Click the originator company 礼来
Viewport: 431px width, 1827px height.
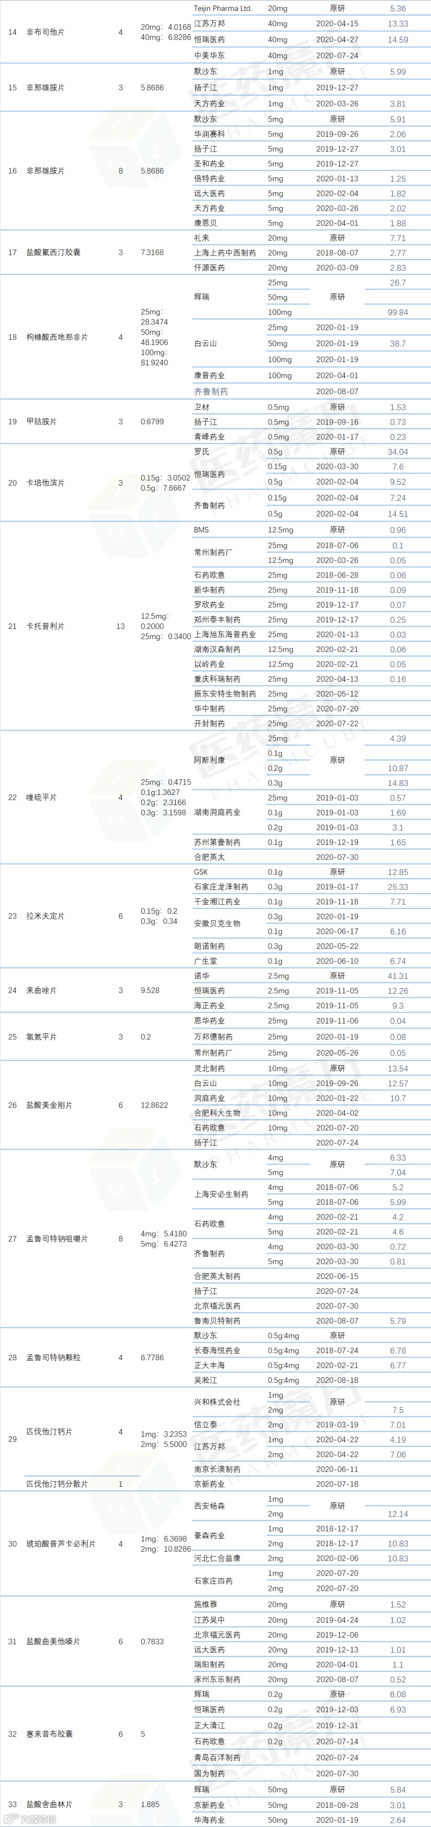(x=202, y=238)
